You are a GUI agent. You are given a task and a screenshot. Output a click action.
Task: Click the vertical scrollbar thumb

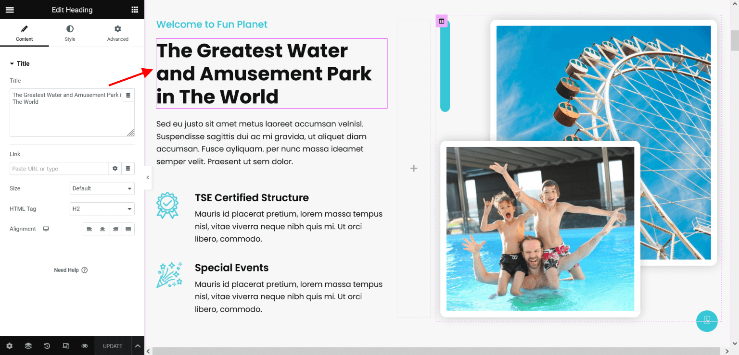pyautogui.click(x=735, y=40)
